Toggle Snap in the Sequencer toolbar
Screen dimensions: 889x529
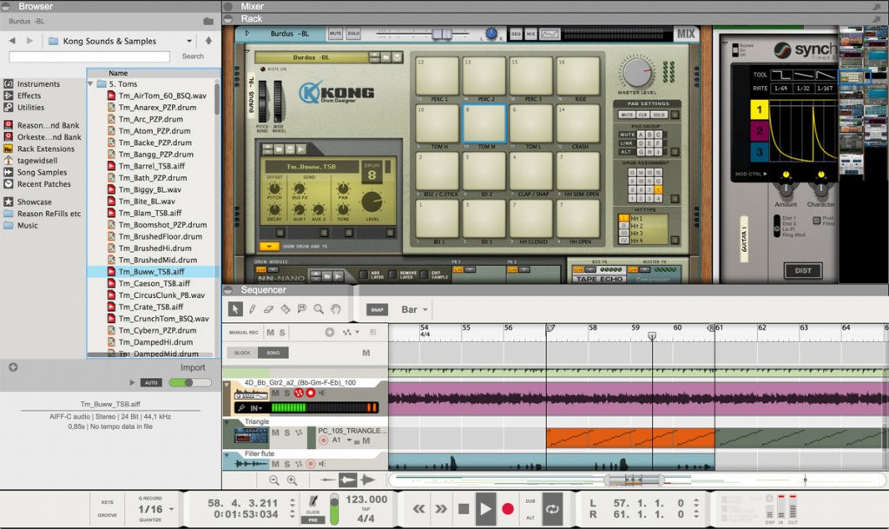coord(377,309)
